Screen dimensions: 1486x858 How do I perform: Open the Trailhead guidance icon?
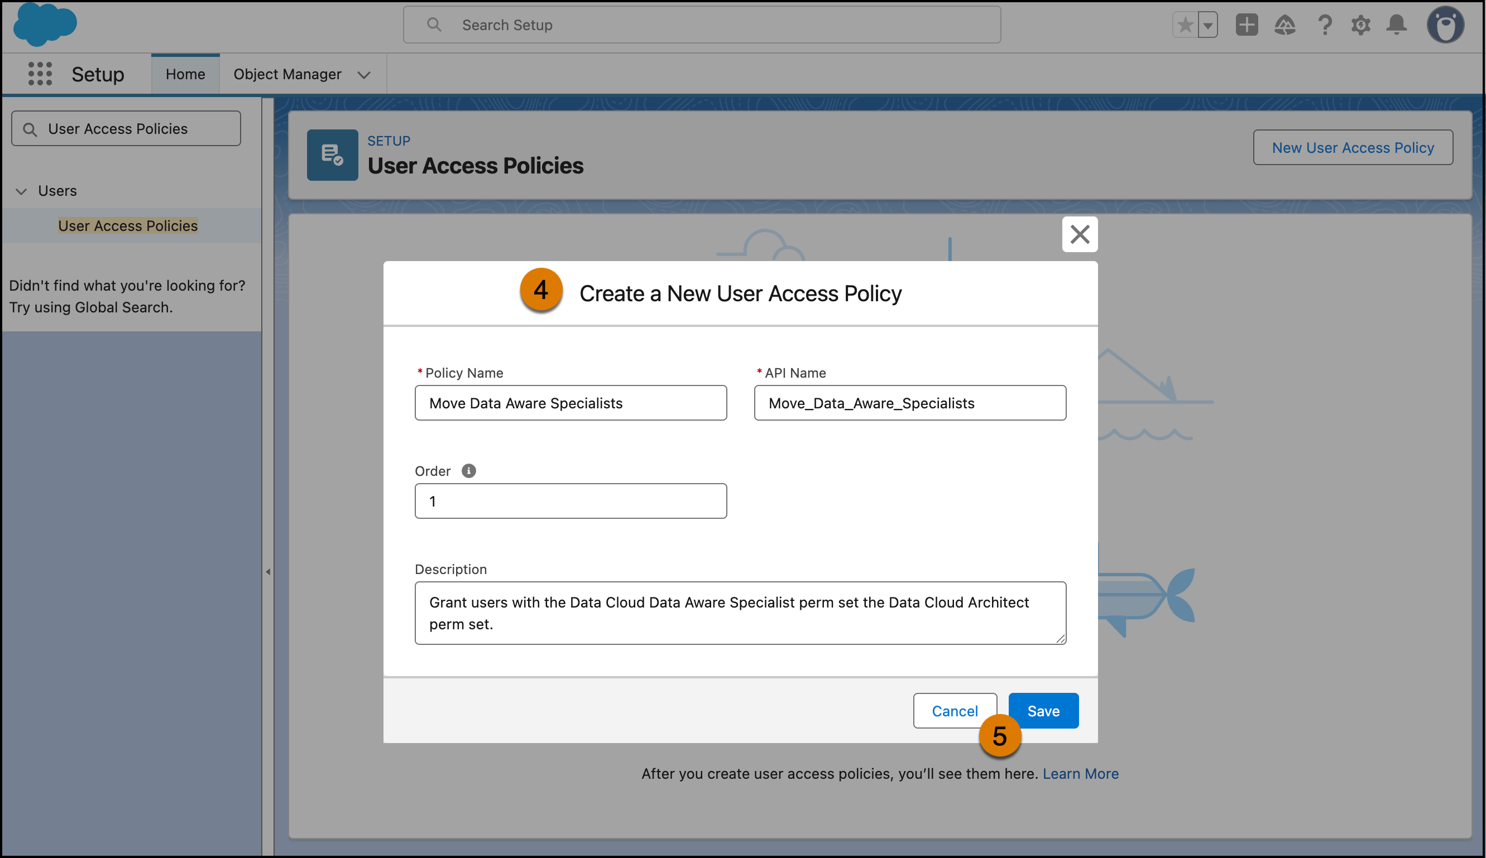[x=1285, y=25]
